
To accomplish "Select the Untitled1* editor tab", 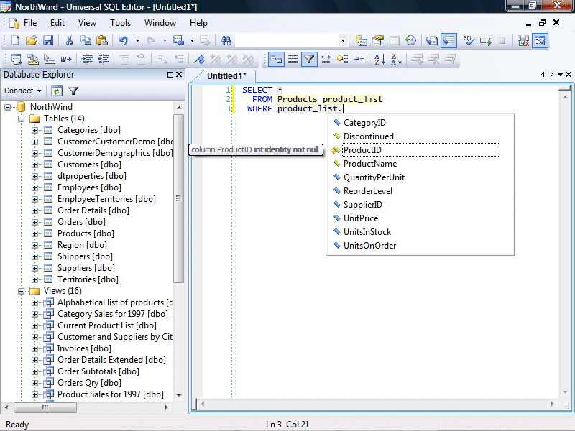I will pyautogui.click(x=226, y=75).
